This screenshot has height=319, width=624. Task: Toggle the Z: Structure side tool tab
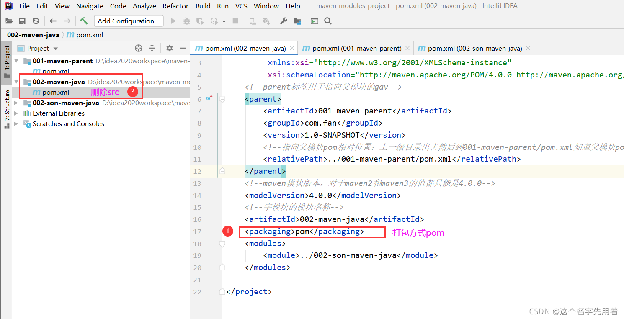(6, 109)
